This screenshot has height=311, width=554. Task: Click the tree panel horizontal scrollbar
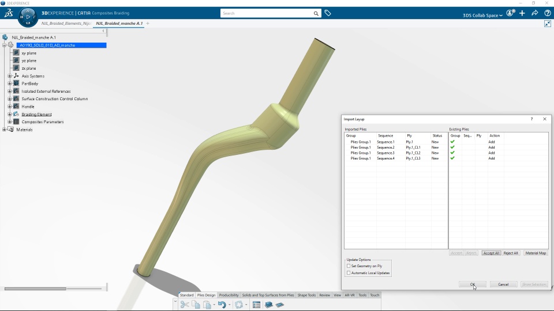coord(35,289)
